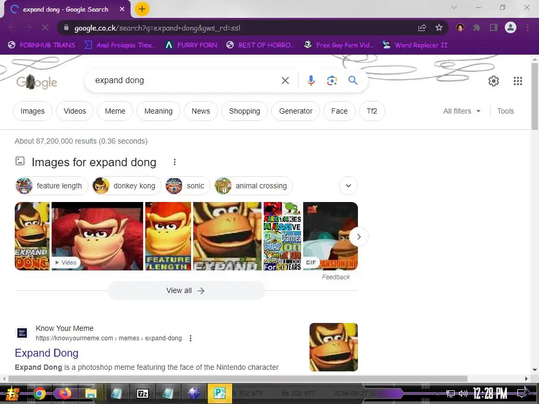Clear the search box text
The width and height of the screenshot is (539, 404).
285,80
